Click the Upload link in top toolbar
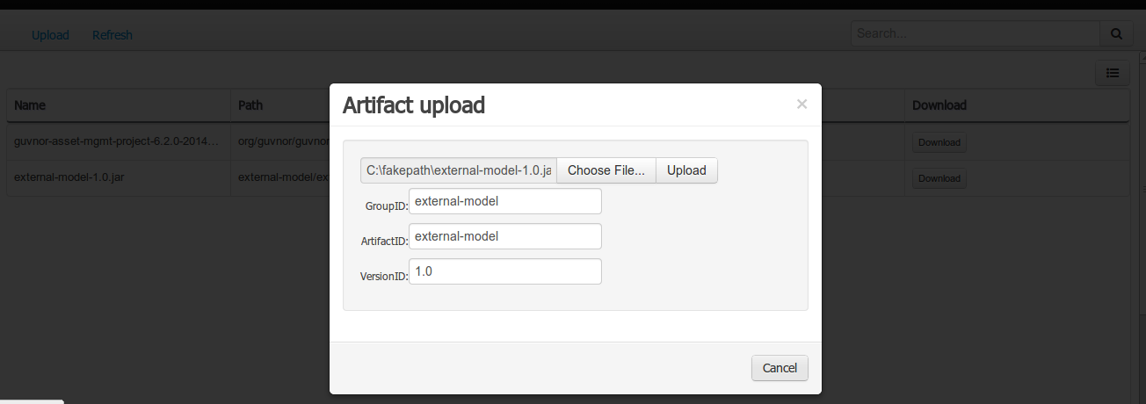Image resolution: width=1146 pixels, height=404 pixels. (50, 35)
